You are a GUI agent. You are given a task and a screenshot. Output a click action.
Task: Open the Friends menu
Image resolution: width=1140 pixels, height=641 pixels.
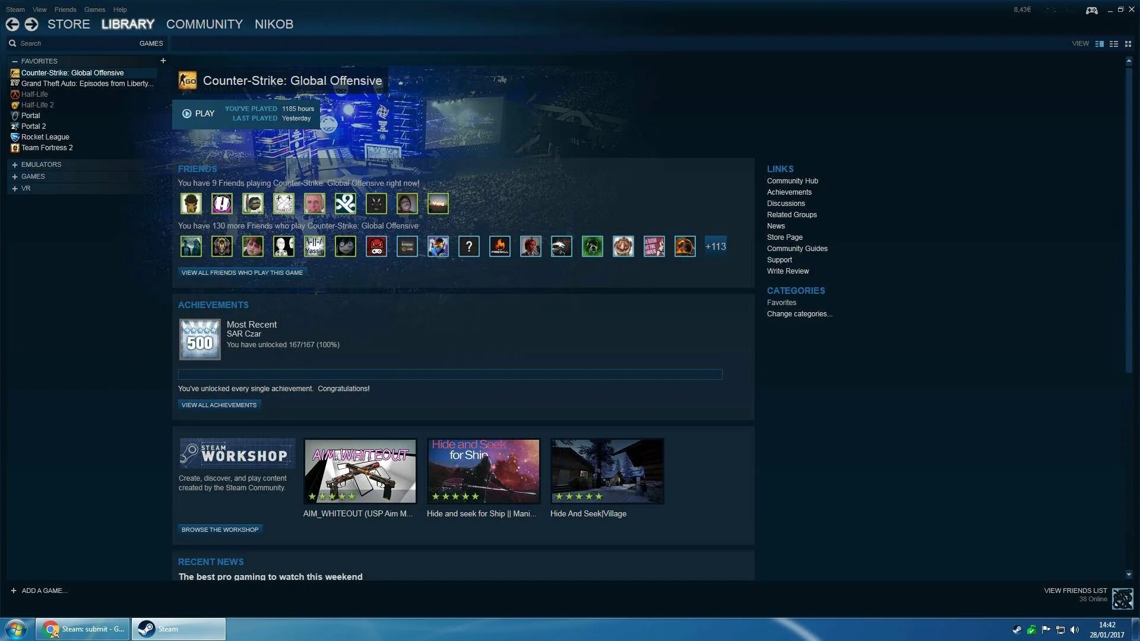tap(65, 9)
